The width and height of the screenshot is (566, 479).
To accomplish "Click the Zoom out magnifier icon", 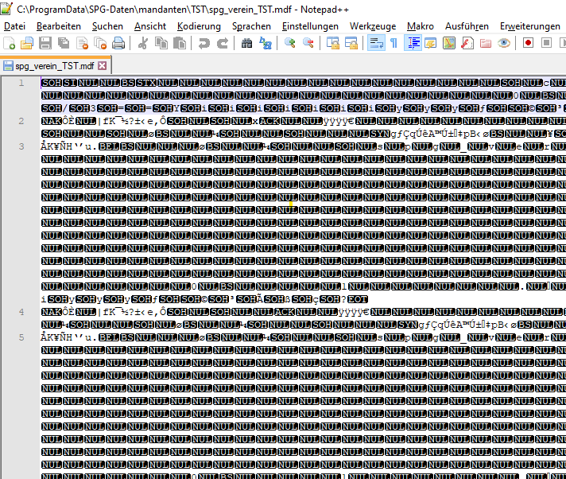I will (x=308, y=43).
